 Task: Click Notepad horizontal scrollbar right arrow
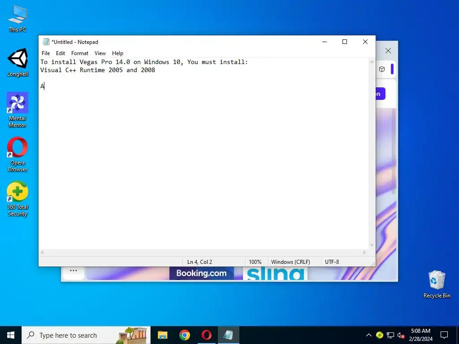364,252
